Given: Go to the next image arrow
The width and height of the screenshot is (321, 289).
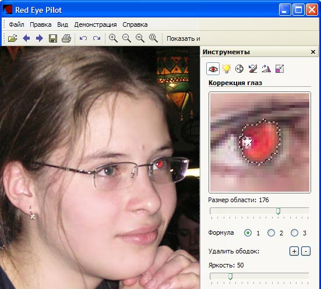Looking at the screenshot, I should (39, 38).
